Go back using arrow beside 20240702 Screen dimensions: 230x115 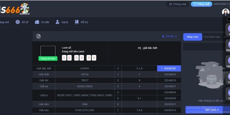162,68
